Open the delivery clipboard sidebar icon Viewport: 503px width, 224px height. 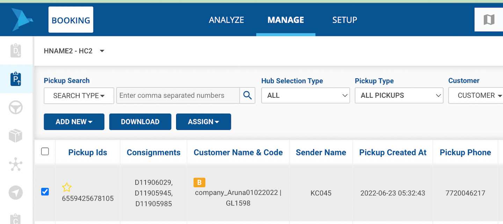pyautogui.click(x=16, y=51)
